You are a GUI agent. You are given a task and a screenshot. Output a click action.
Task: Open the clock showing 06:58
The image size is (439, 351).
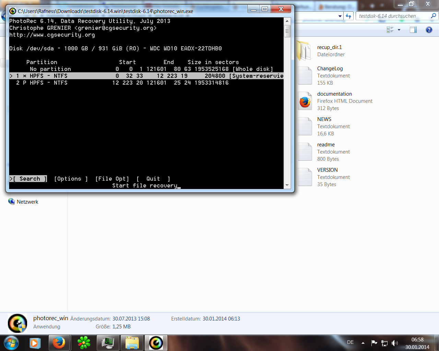[x=417, y=340]
